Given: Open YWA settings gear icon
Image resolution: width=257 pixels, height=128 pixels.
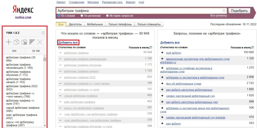Looking at the screenshot, I should 43,33.
